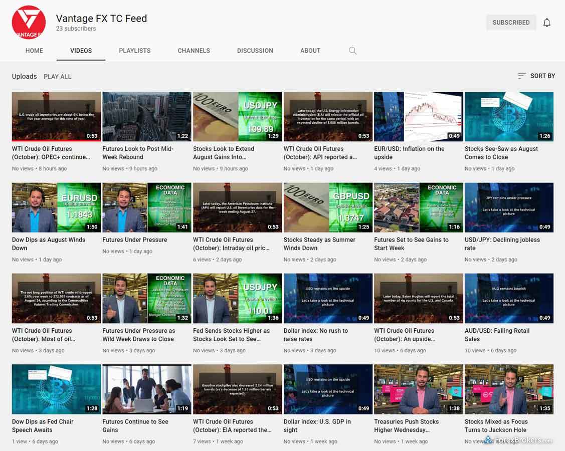Go to the CHANNELS tab
565x451 pixels.
click(x=194, y=51)
